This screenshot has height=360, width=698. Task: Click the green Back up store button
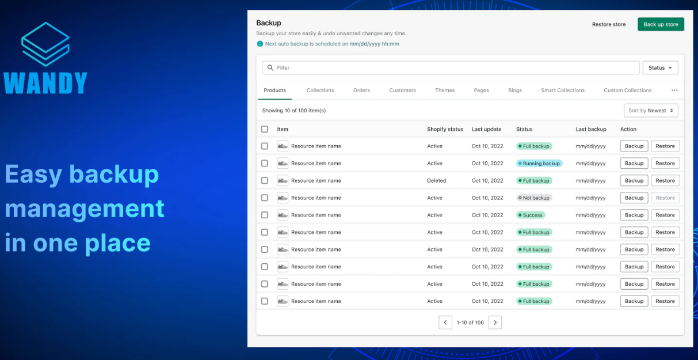tap(661, 25)
